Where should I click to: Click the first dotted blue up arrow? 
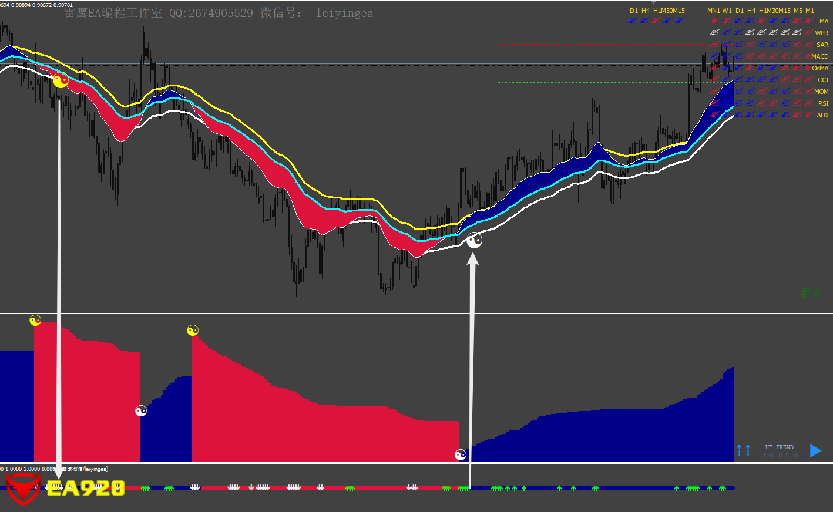[x=740, y=450]
